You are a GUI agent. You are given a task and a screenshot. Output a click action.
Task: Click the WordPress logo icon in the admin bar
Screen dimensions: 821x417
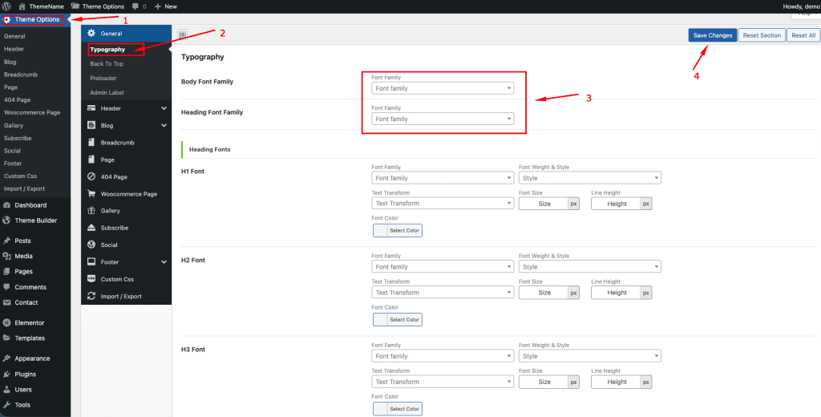click(6, 6)
